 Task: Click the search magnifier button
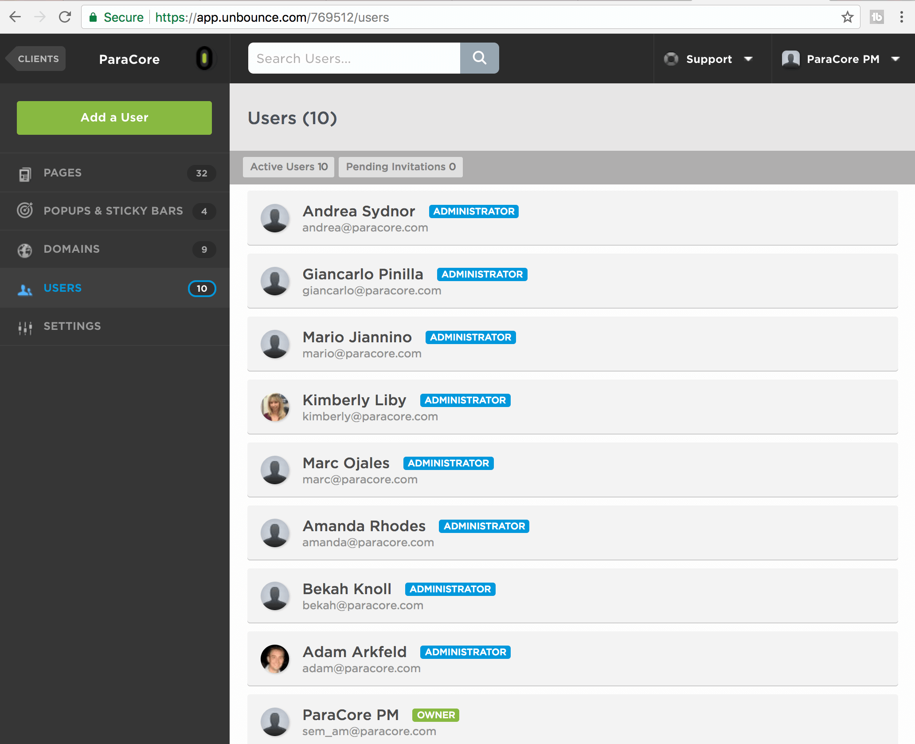point(479,58)
